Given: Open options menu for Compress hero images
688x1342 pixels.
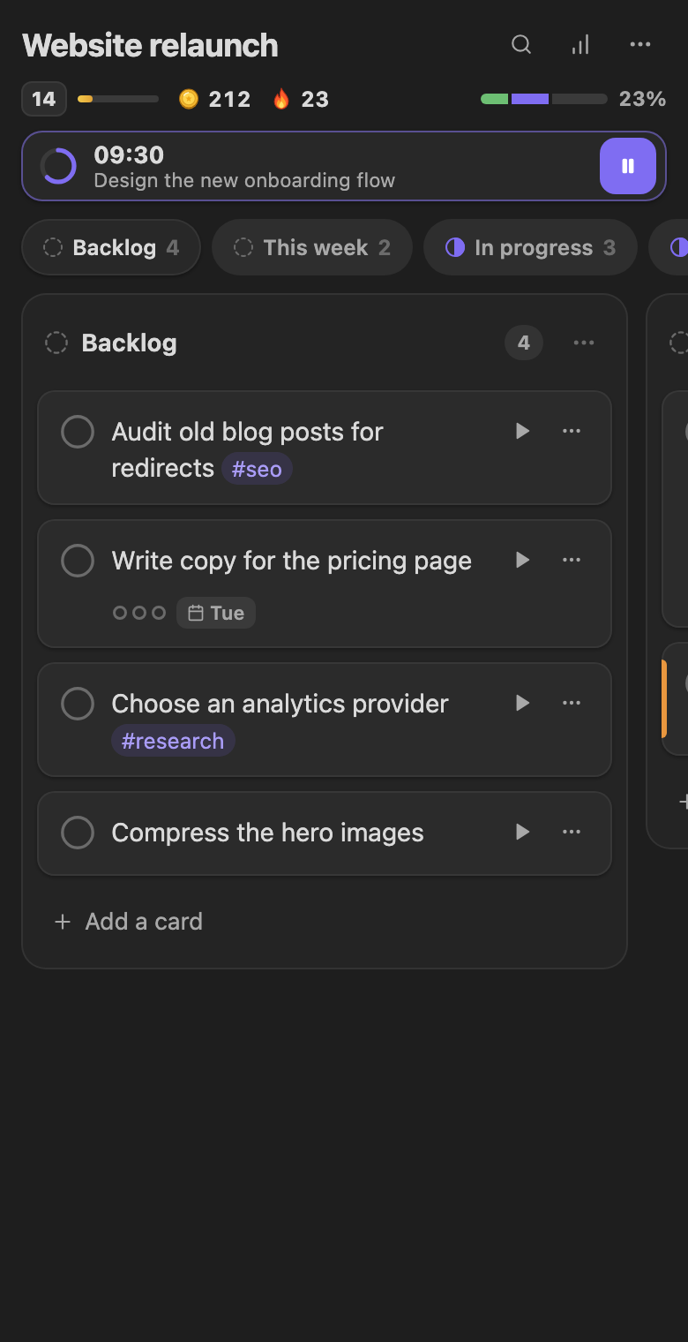Looking at the screenshot, I should (572, 832).
